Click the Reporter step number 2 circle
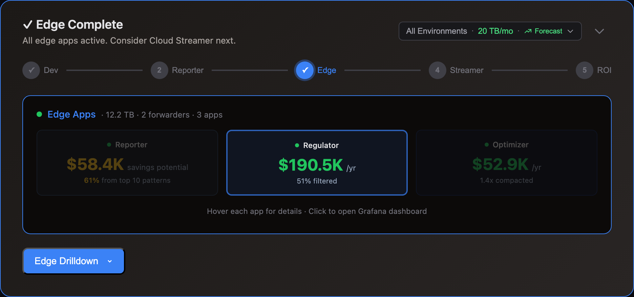Image resolution: width=634 pixels, height=297 pixels. click(x=159, y=70)
